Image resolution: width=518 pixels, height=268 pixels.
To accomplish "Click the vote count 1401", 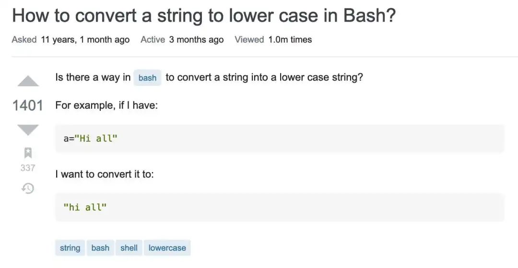I will coord(28,105).
